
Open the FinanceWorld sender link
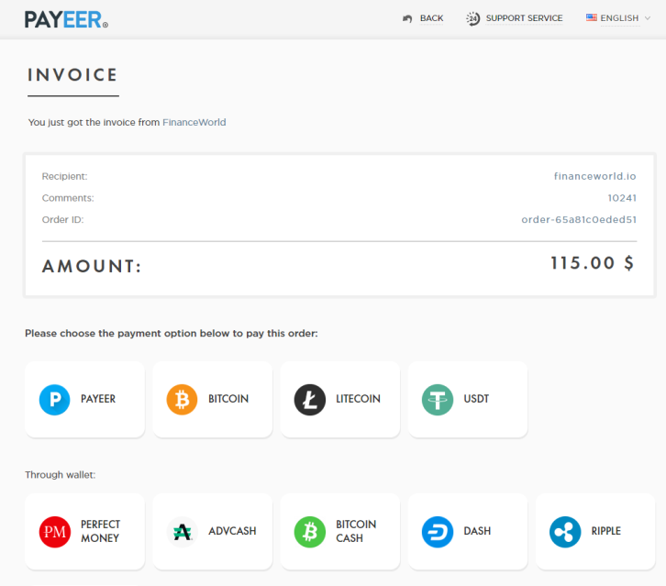194,122
